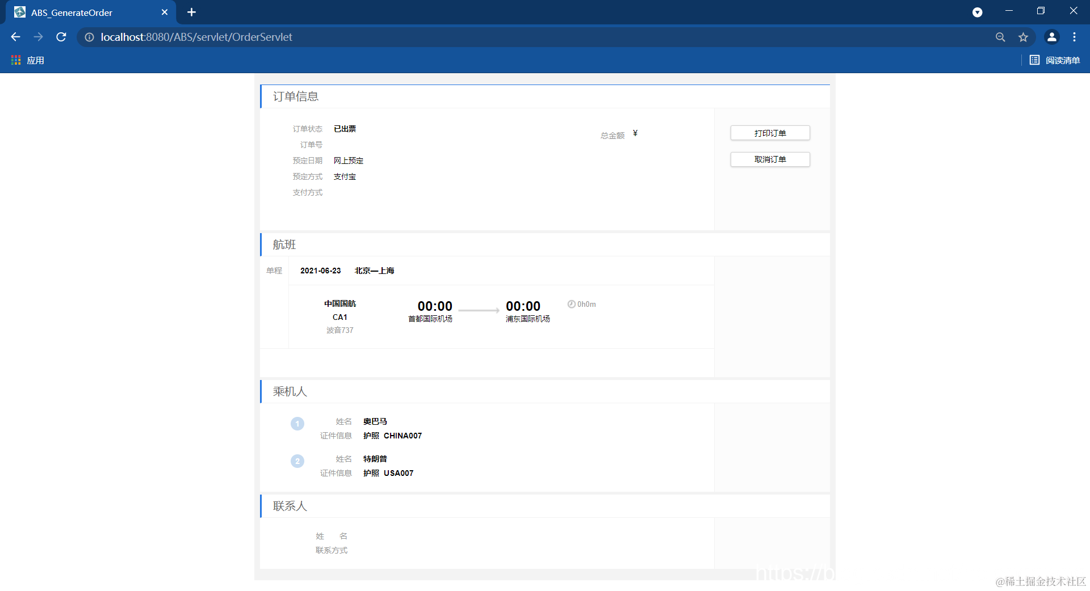Click the flight duration clock icon
1090x591 pixels.
(x=571, y=304)
